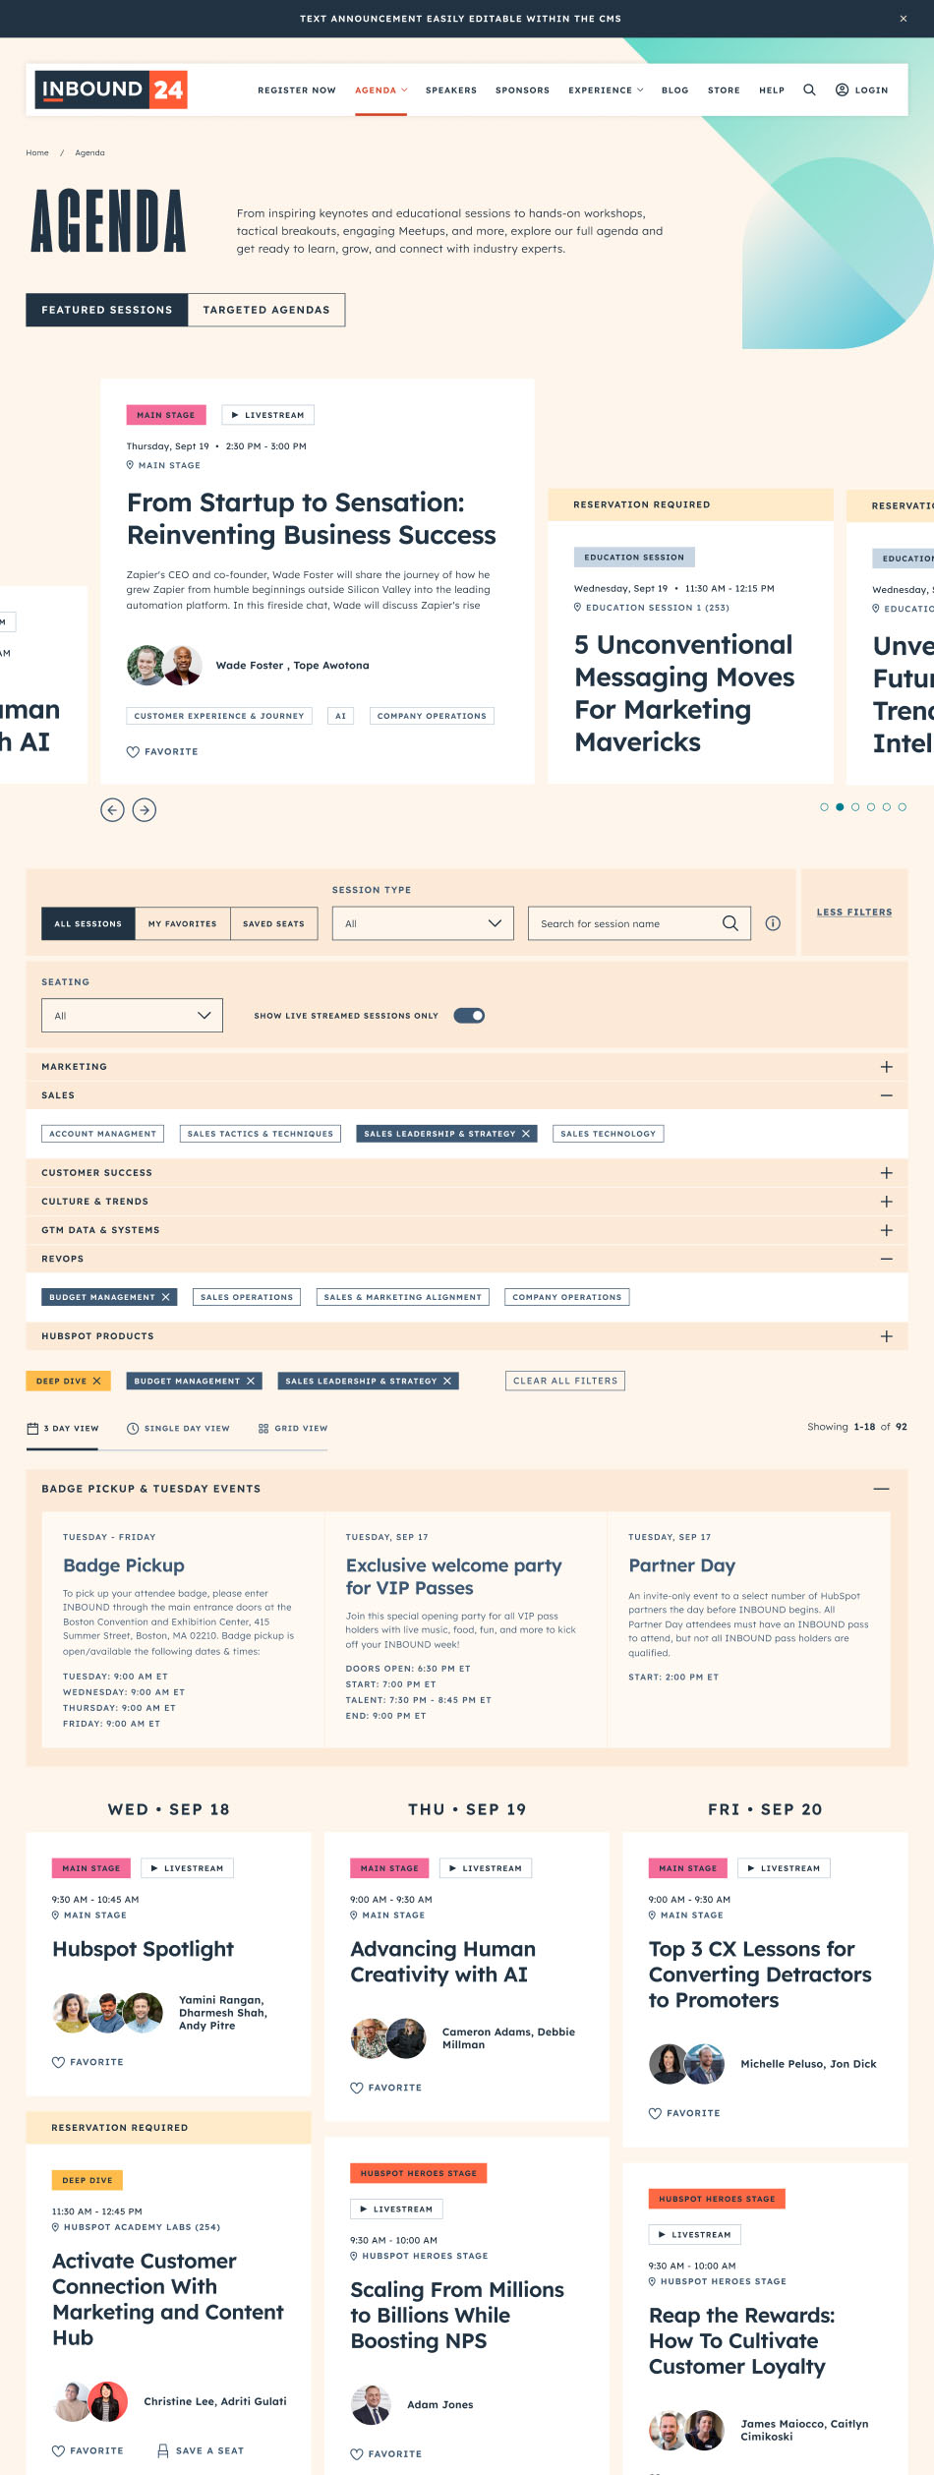Select the Sales Operations filter tag

tap(247, 1297)
